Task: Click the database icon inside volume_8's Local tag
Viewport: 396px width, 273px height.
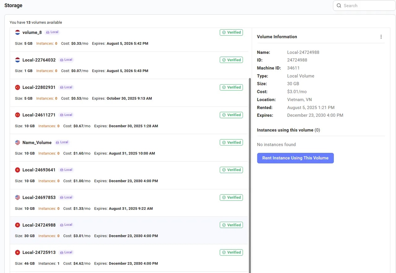Action: [48, 32]
